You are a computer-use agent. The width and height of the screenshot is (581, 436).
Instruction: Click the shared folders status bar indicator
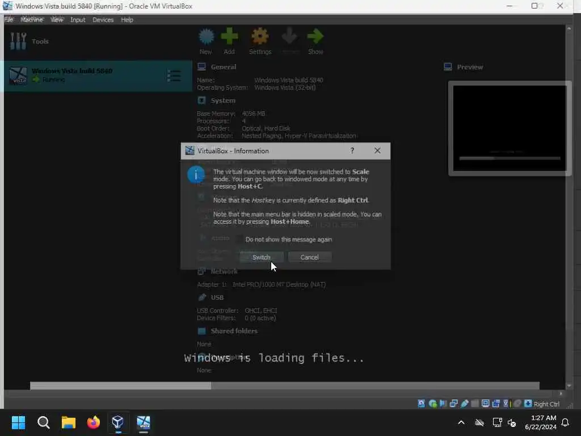pyautogui.click(x=475, y=404)
